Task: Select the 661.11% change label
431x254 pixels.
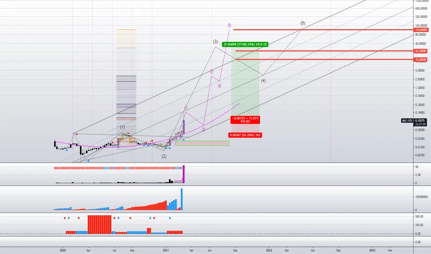Action: 407,121
